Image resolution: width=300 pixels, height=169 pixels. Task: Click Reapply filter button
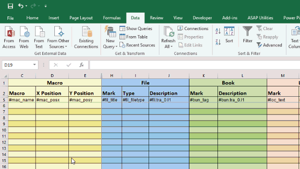(267, 37)
